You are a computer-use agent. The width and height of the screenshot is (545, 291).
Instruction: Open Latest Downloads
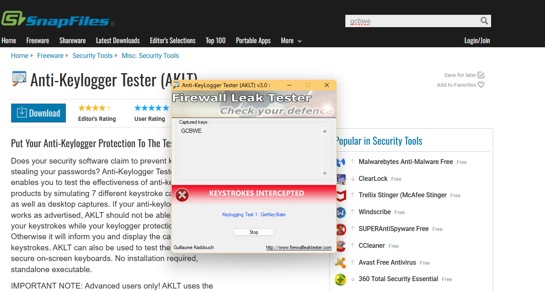pyautogui.click(x=118, y=41)
